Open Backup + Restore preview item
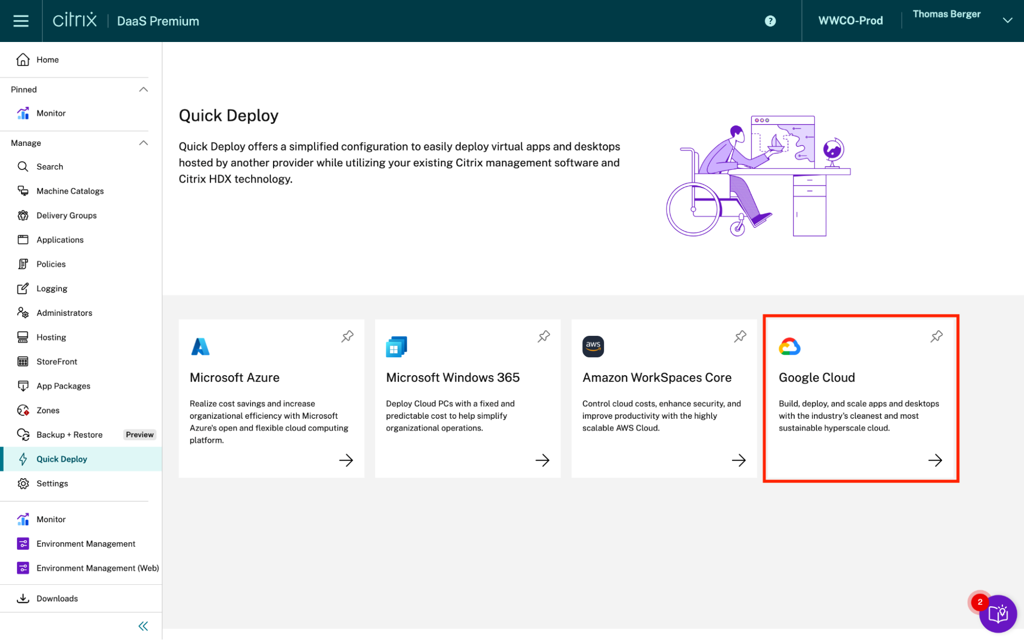 click(x=70, y=435)
